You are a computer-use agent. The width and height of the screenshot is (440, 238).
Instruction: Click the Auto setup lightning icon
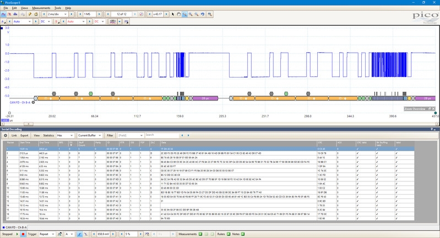click(x=30, y=14)
